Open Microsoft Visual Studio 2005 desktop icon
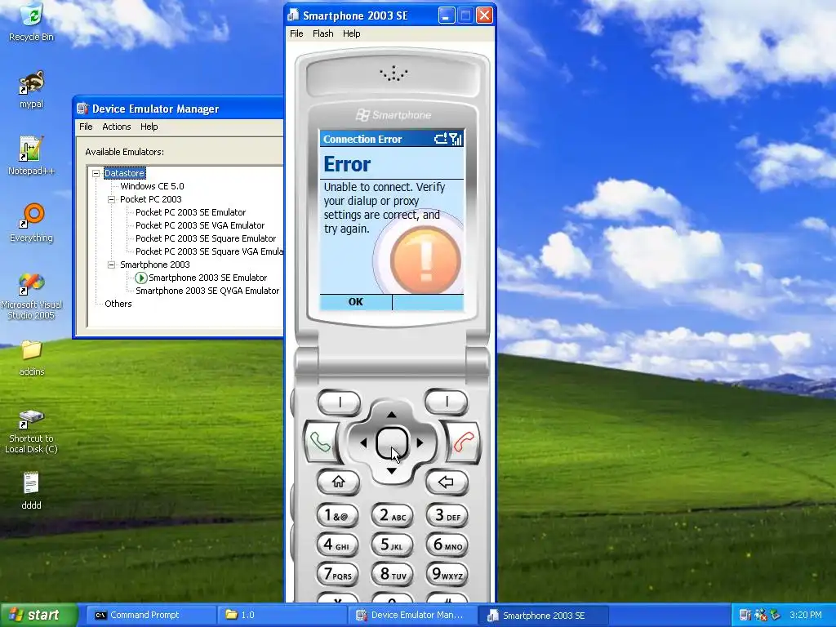Viewport: 836px width, 627px height. (x=32, y=296)
